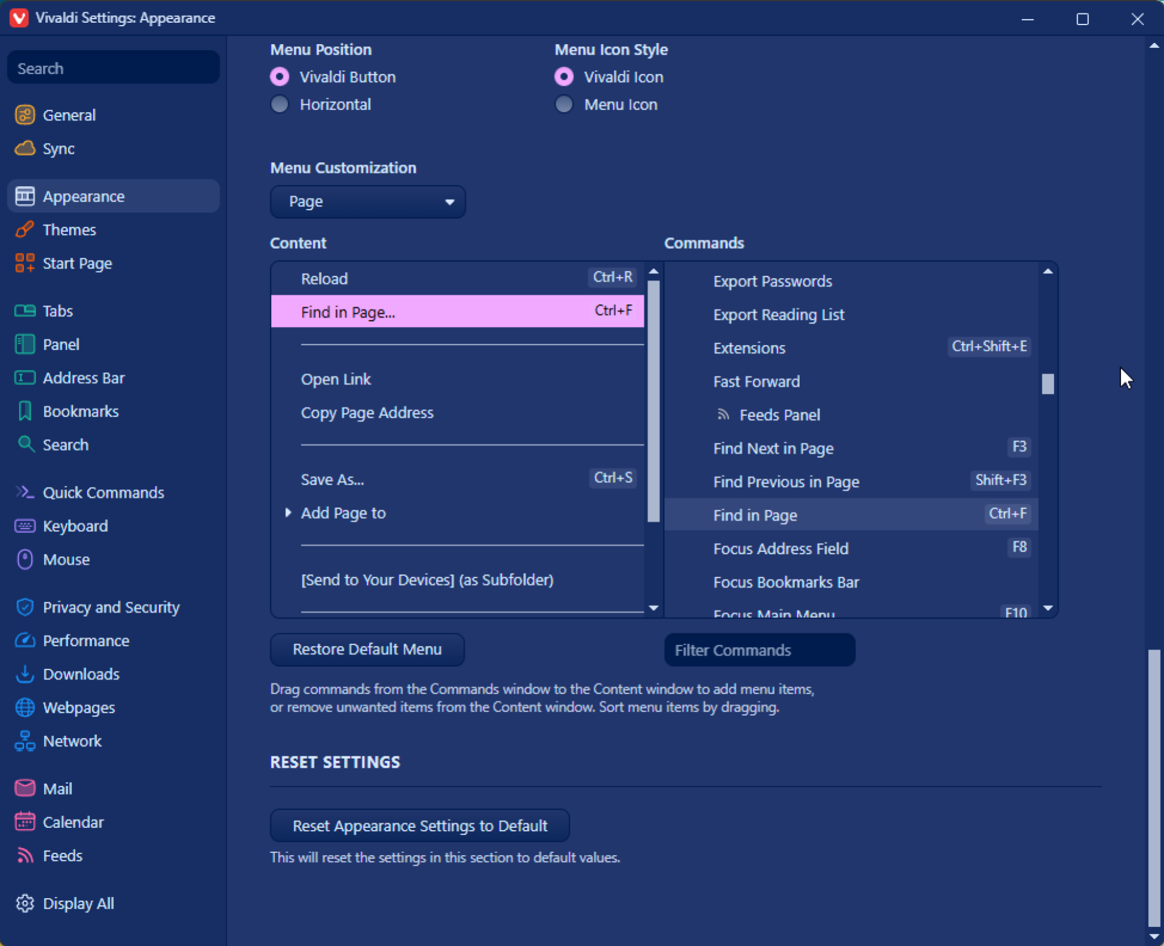The image size is (1164, 946).
Task: Focus the Filter Commands field
Action: pyautogui.click(x=760, y=650)
